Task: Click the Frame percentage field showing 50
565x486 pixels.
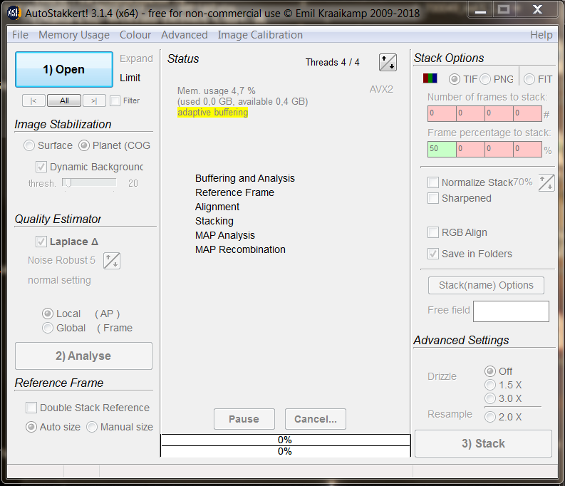Action: click(x=442, y=149)
